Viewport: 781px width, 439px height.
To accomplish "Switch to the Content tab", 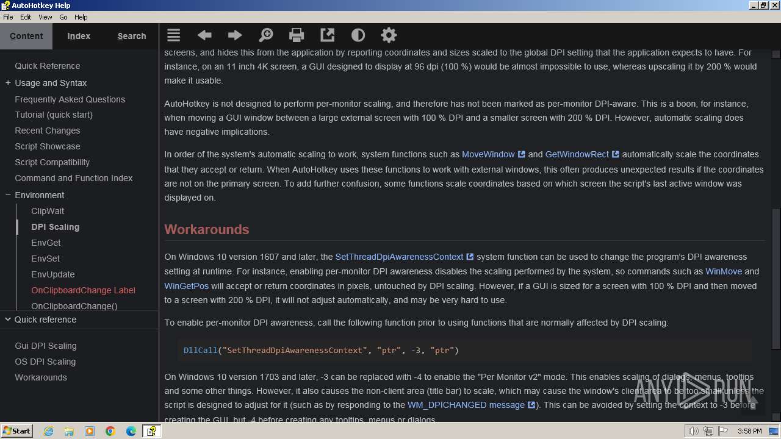I will tap(26, 36).
